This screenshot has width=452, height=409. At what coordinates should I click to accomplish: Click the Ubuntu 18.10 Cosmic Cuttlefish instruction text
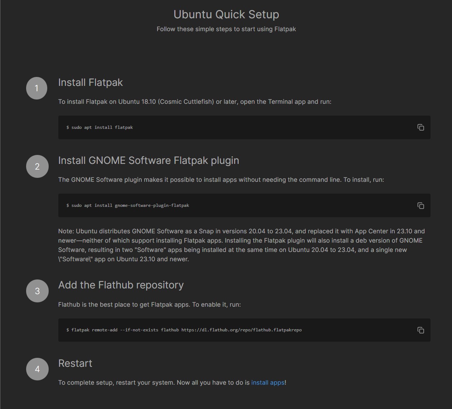195,102
